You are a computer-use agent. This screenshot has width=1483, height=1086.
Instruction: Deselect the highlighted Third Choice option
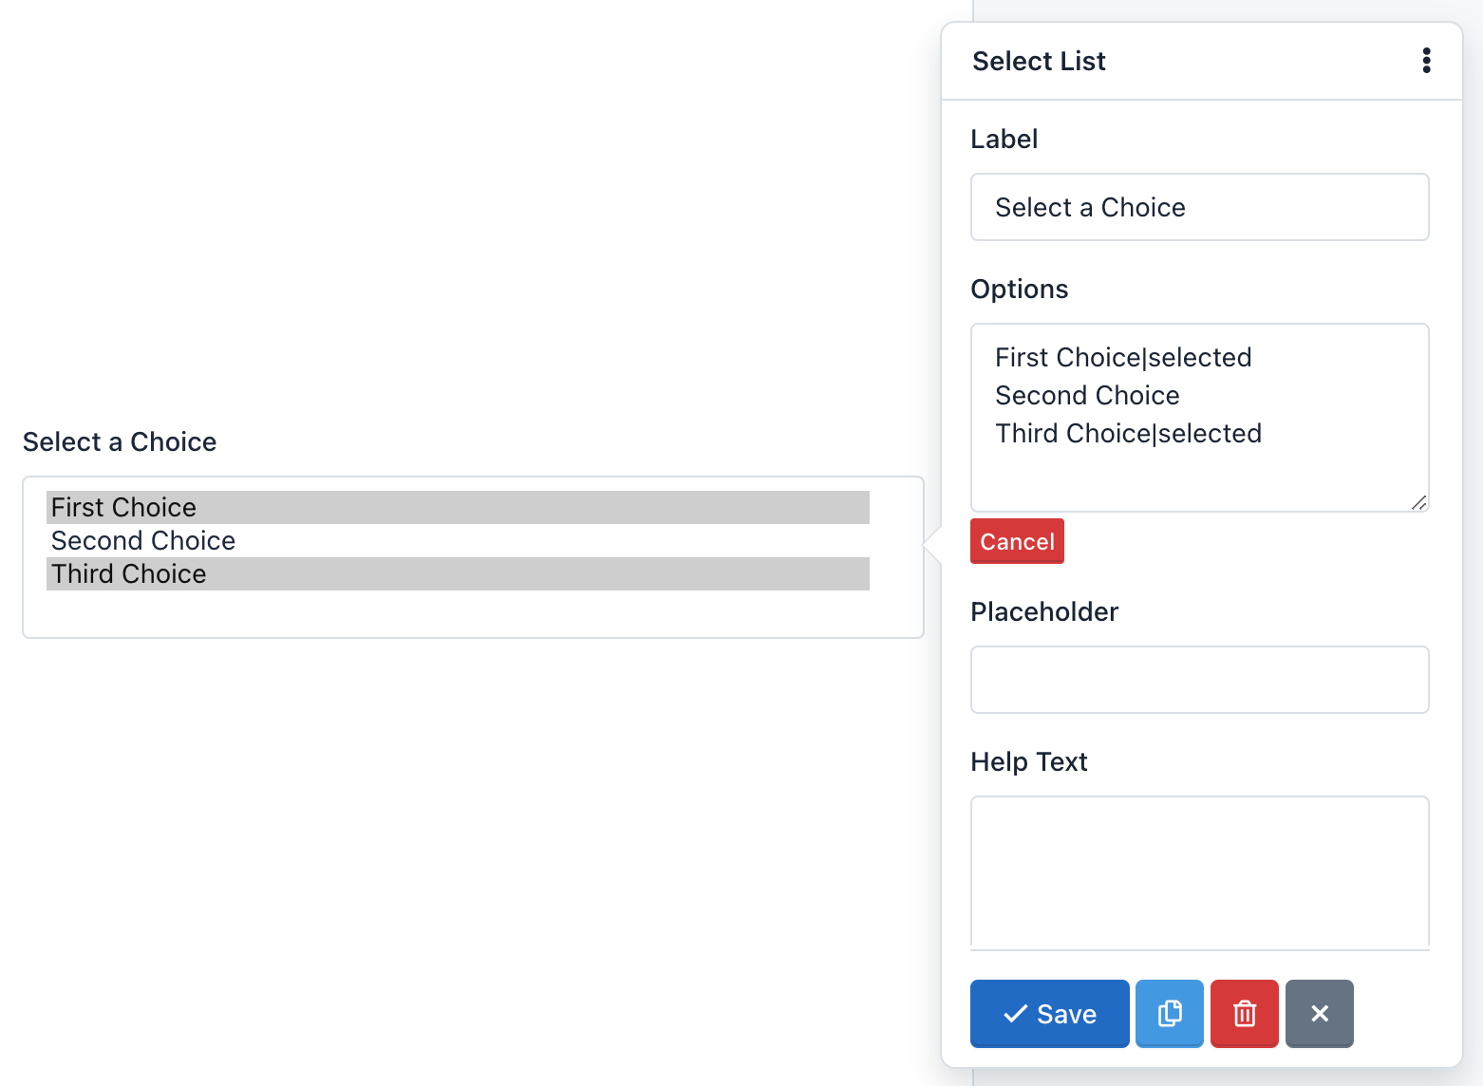coord(459,573)
